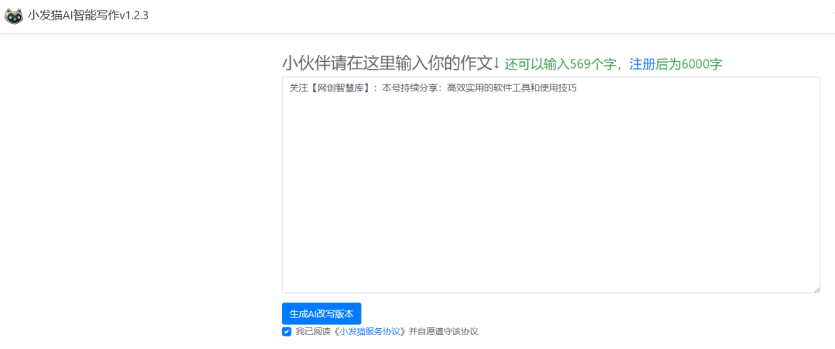Uncheck the service agreement checkbox
The image size is (835, 349).
[287, 331]
